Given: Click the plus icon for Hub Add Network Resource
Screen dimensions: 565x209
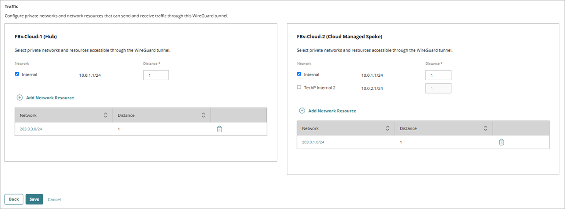Looking at the screenshot, I should click(x=19, y=97).
